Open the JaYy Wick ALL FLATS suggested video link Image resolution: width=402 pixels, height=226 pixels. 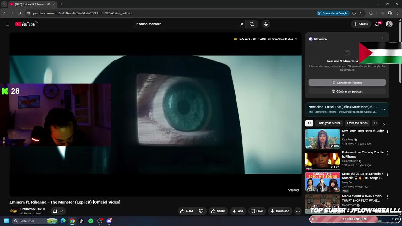(x=263, y=39)
